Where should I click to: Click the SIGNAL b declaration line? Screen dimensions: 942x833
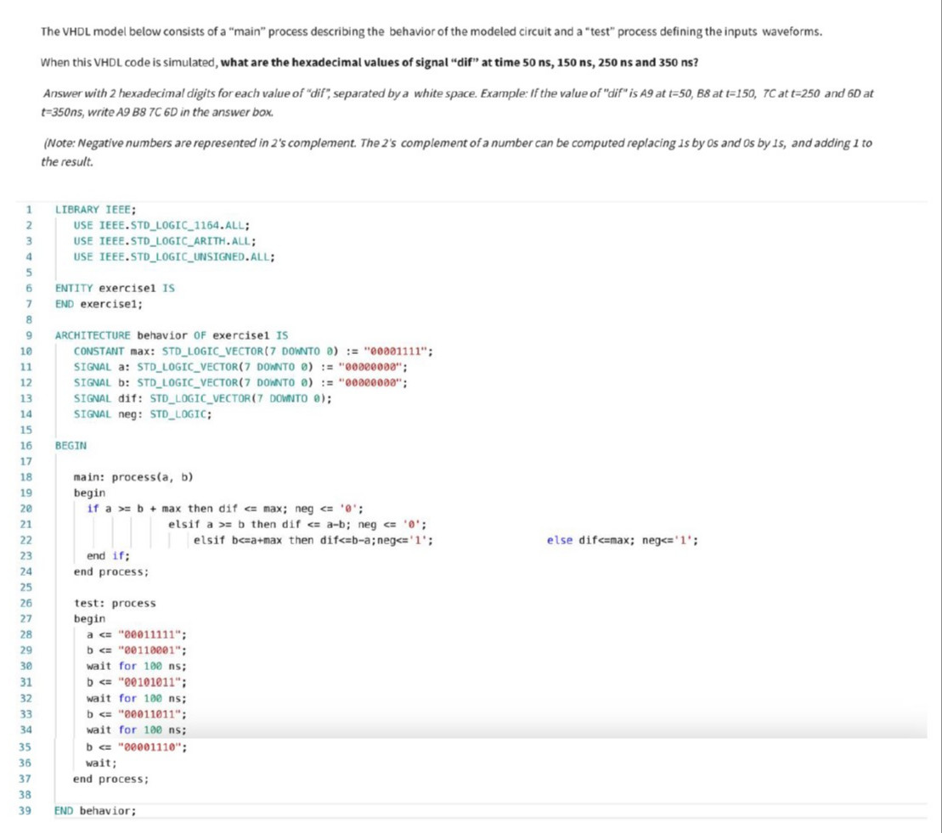click(240, 383)
